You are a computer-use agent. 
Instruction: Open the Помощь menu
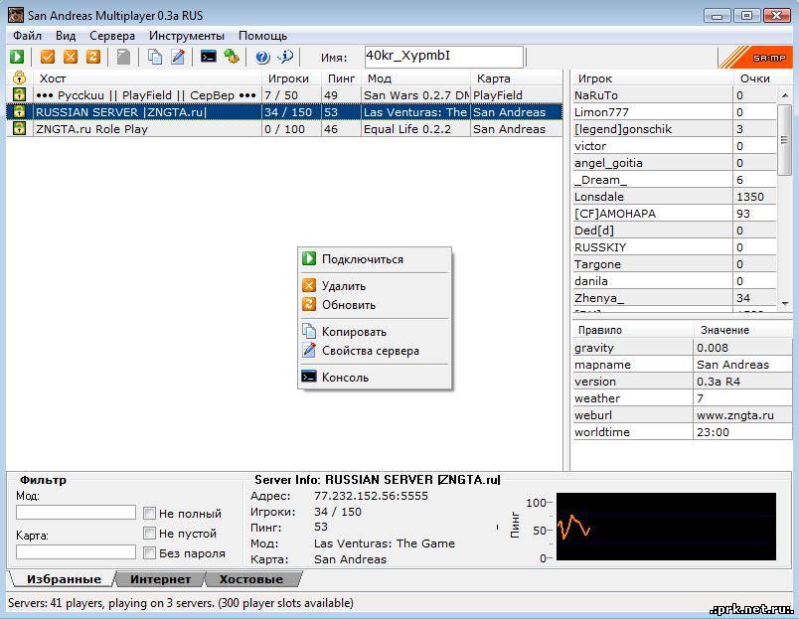pos(262,36)
